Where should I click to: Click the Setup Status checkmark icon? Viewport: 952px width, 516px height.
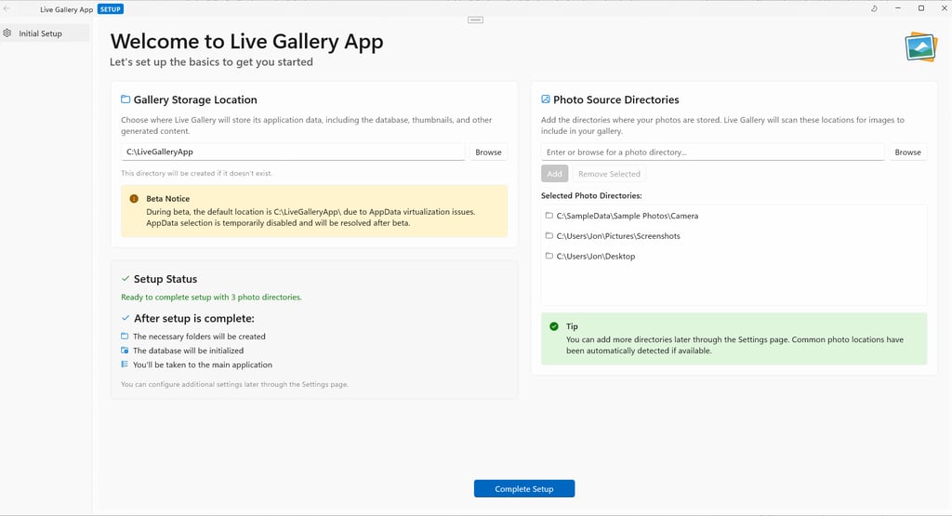[126, 279]
